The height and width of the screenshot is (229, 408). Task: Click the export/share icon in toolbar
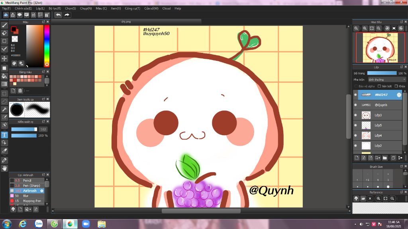pyautogui.click(x=13, y=15)
